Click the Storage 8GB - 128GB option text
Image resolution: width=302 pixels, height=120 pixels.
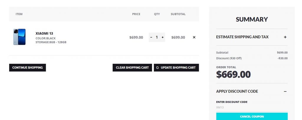[x=51, y=42]
